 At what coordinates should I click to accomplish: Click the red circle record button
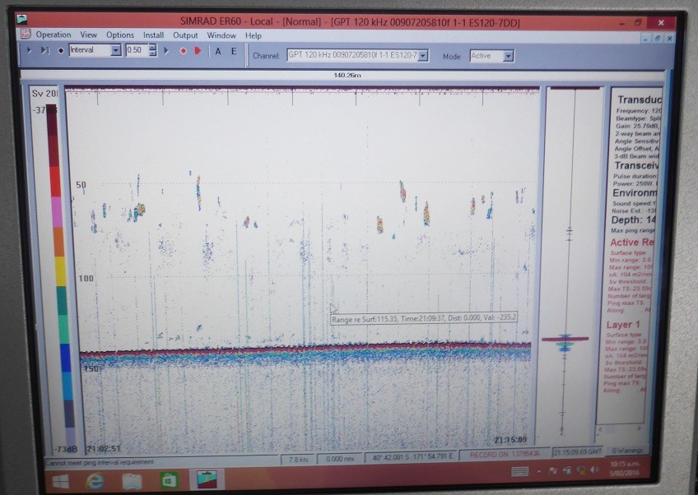point(183,51)
